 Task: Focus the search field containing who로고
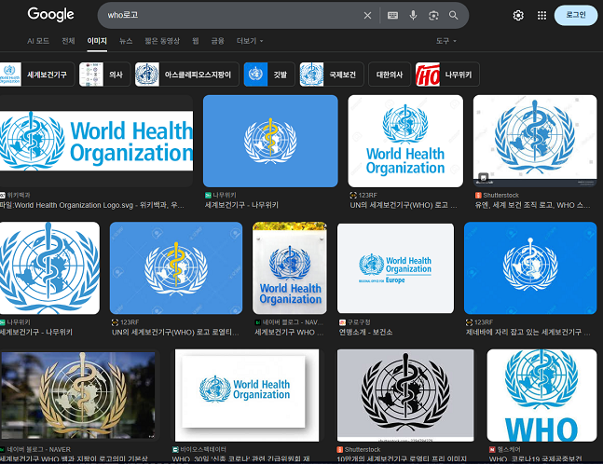(x=231, y=16)
